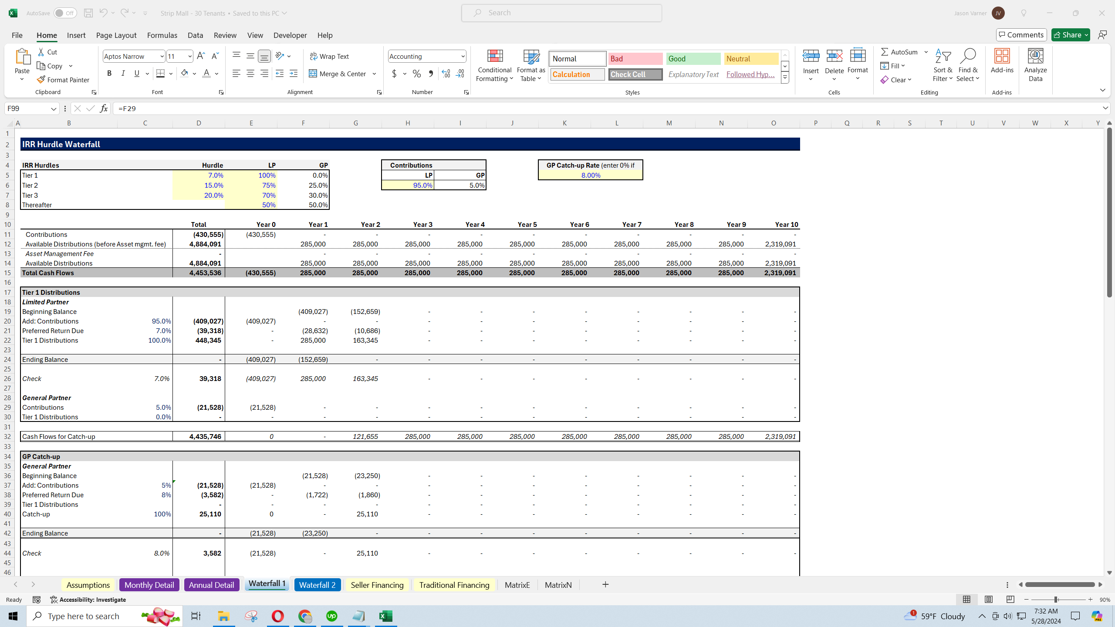Open the font name dropdown
Image resolution: width=1115 pixels, height=627 pixels.
pos(162,56)
